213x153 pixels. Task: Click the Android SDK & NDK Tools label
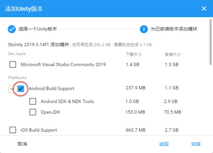(x=67, y=101)
